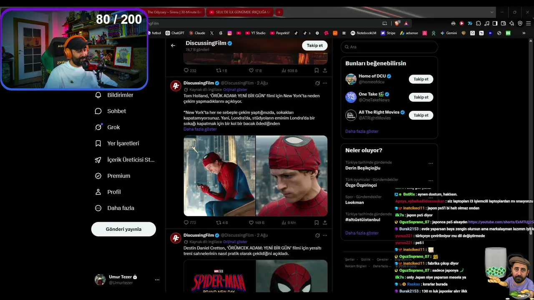Open a new browser tab
The image size is (534, 300).
(279, 12)
